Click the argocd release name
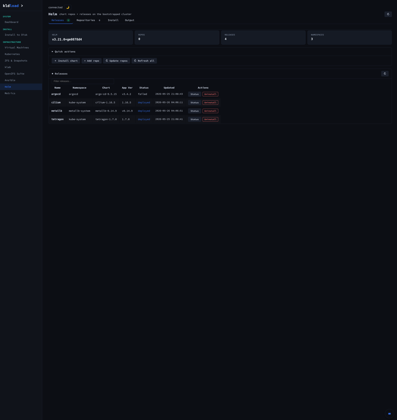Image resolution: width=397 pixels, height=420 pixels. click(56, 94)
